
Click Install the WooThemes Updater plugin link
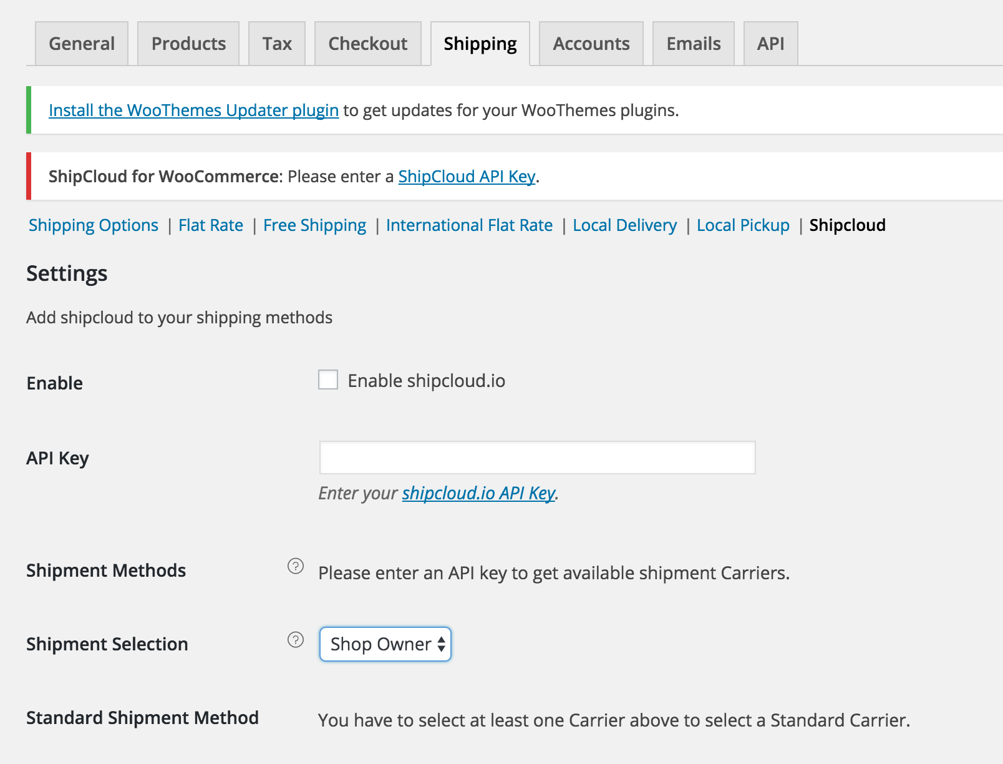pos(194,110)
